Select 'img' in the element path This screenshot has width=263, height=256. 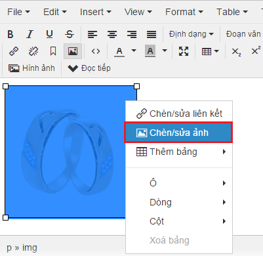pyautogui.click(x=30, y=248)
